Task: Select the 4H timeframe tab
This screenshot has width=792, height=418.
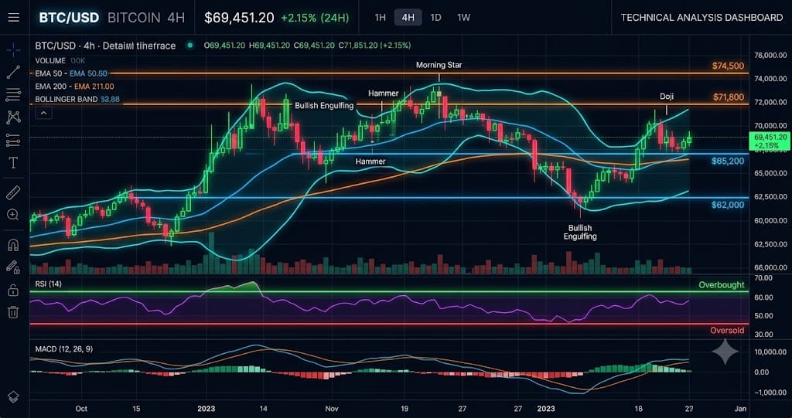Action: coord(408,18)
